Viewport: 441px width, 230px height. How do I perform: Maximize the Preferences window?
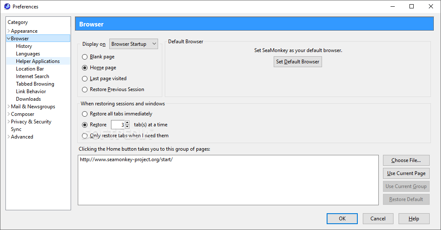click(x=412, y=6)
